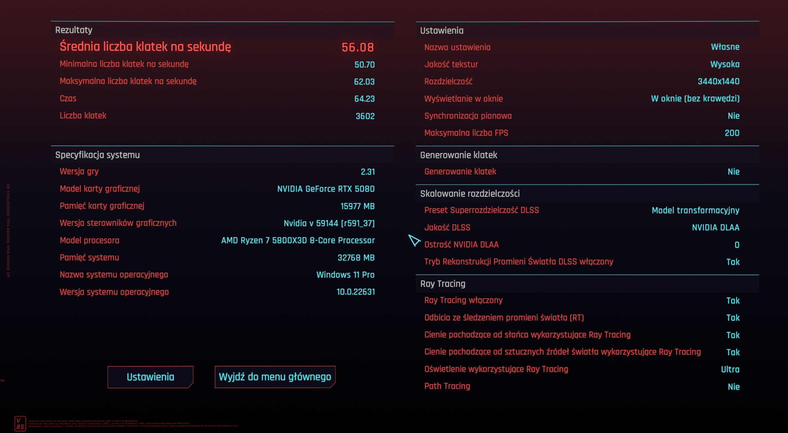
Task: Click the Path Tracing Nie value
Action: click(733, 387)
